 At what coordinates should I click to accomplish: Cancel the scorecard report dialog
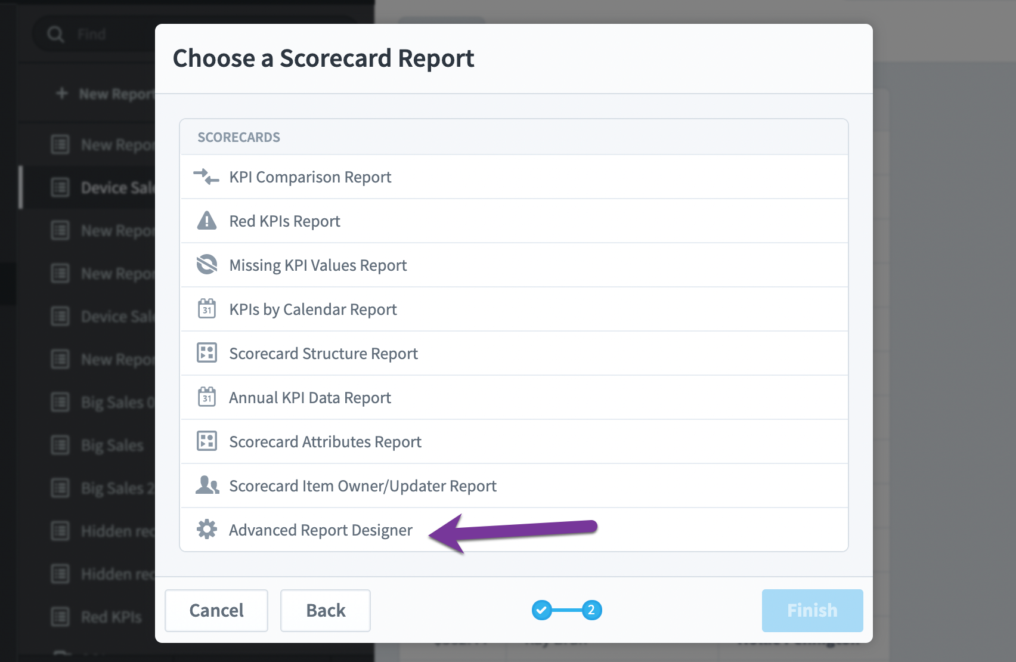[216, 610]
